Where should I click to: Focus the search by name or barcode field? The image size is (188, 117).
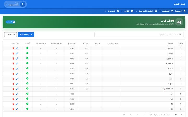[x=139, y=35]
